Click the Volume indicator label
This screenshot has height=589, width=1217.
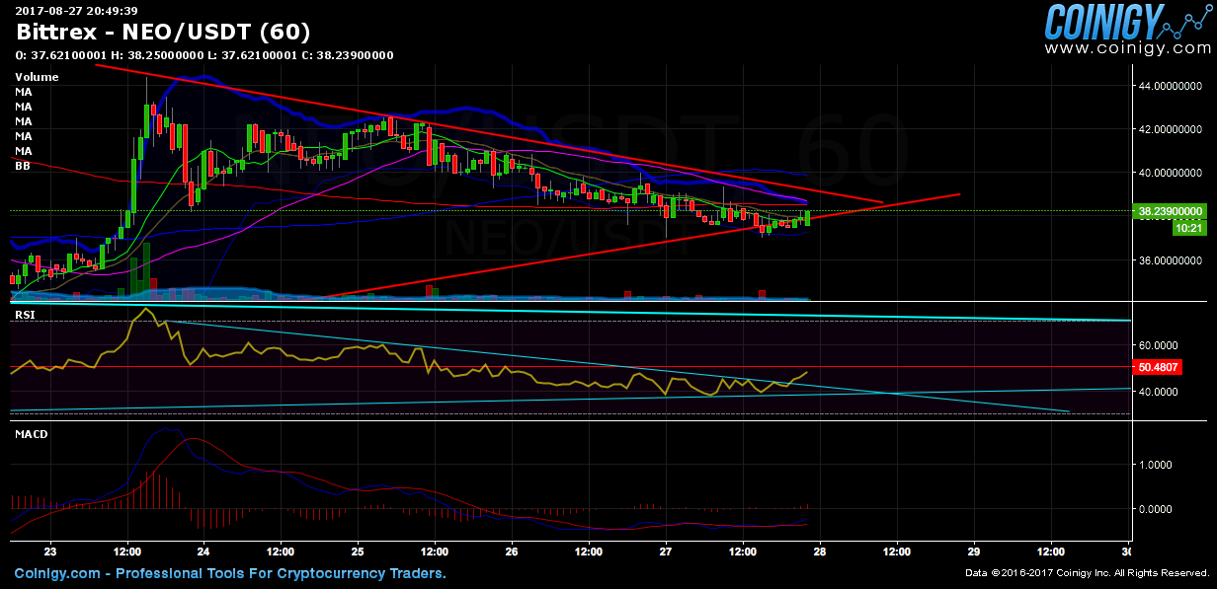tap(37, 77)
